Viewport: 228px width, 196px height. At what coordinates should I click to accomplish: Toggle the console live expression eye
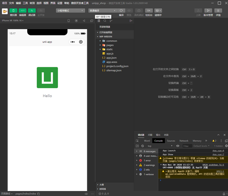click(178, 146)
